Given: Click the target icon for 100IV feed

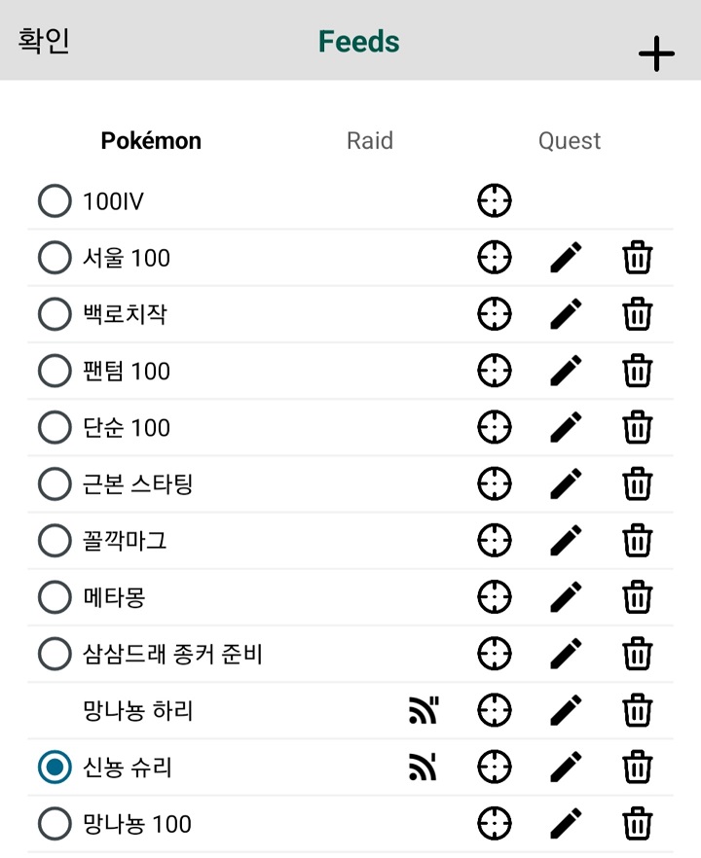Looking at the screenshot, I should (x=495, y=201).
